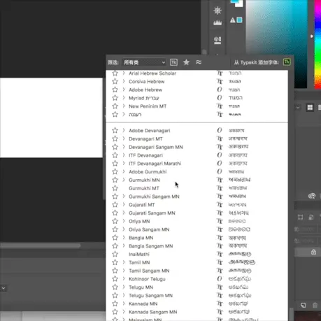Click the horizontal canvas scrollbar

coord(40,245)
